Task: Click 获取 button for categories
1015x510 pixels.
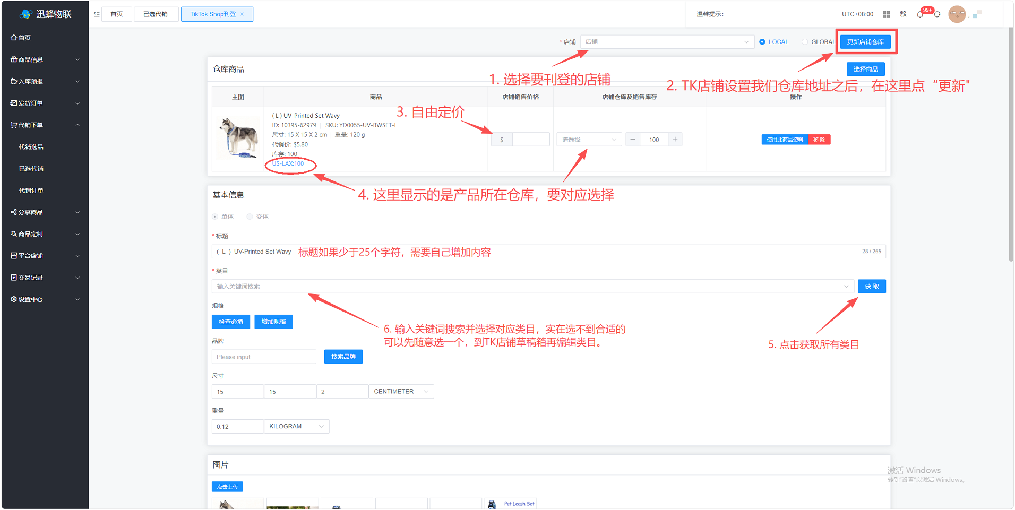Action: tap(872, 287)
